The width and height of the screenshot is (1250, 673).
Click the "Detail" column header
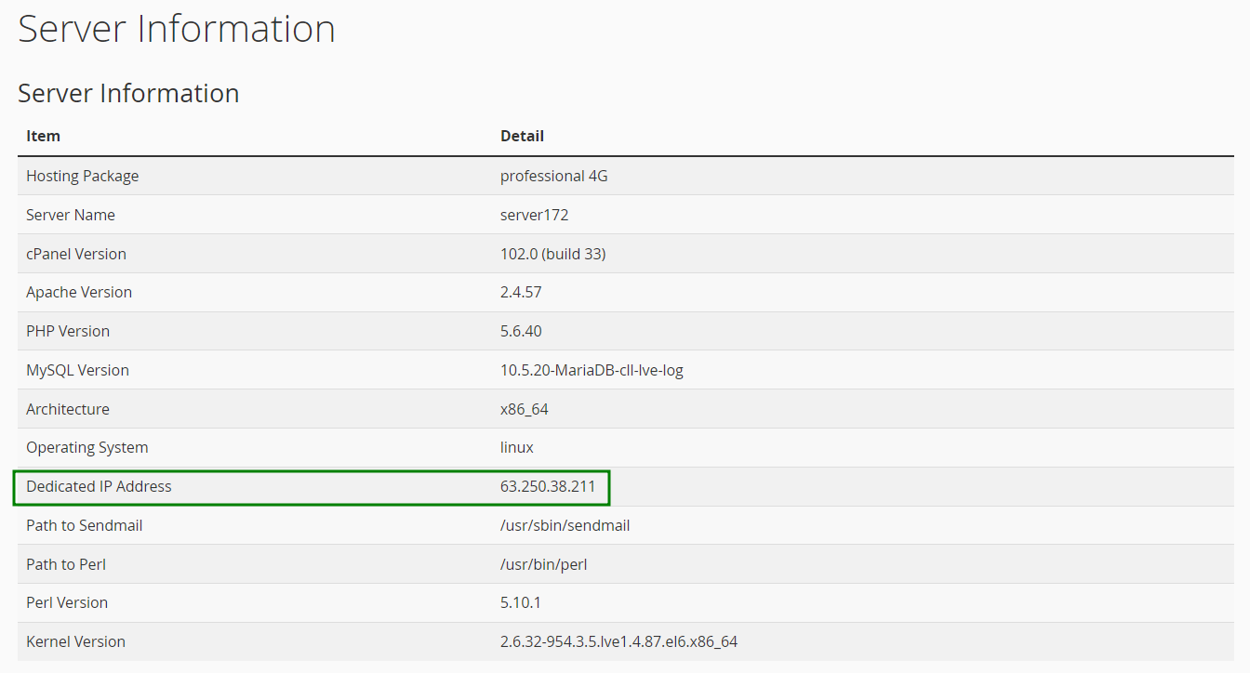click(x=522, y=136)
